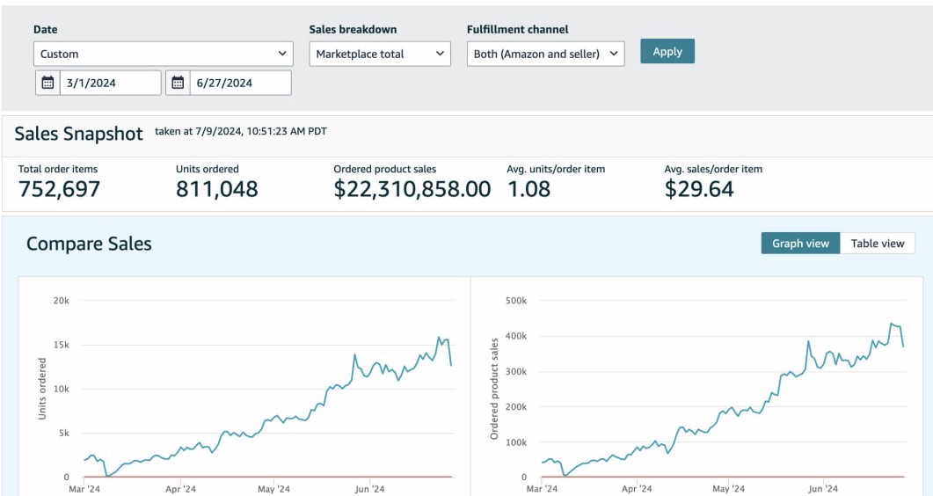The image size is (933, 496).
Task: Expand the Date dropdown showing Custom
Action: pyautogui.click(x=164, y=54)
